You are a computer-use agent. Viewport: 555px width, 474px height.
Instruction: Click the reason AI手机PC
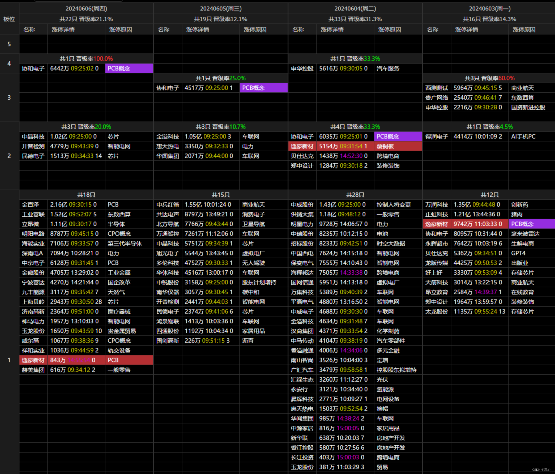523,137
